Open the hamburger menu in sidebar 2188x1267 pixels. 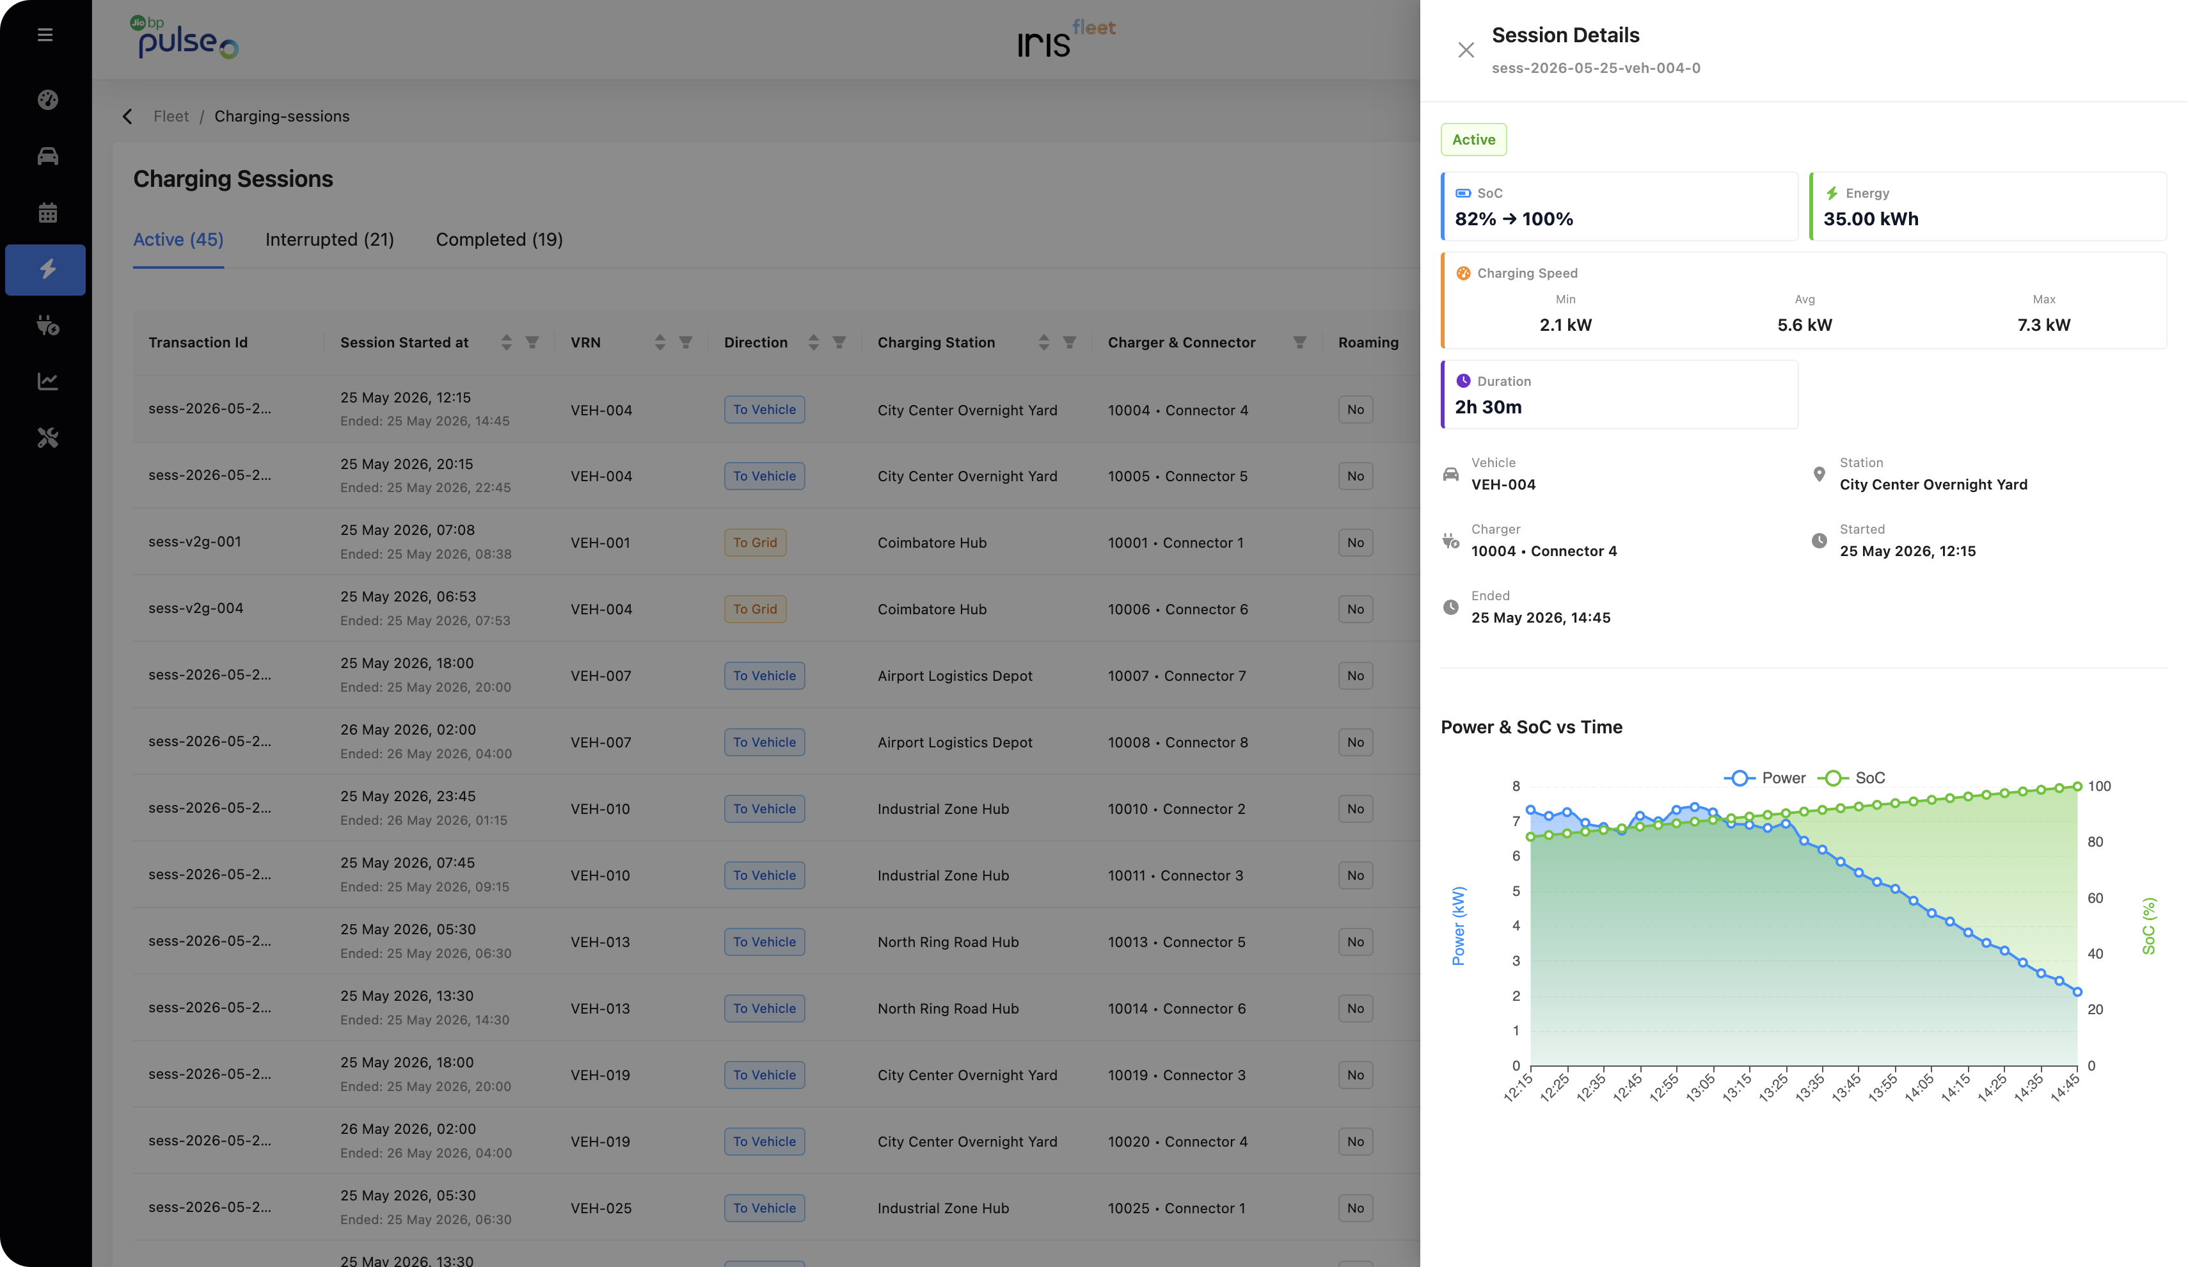pyautogui.click(x=45, y=35)
